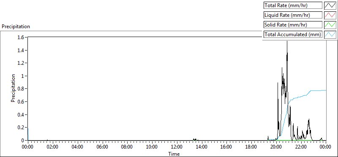Click the 02:00 time axis label
Image resolution: width=338 pixels, height=157 pixels.
tap(52, 147)
